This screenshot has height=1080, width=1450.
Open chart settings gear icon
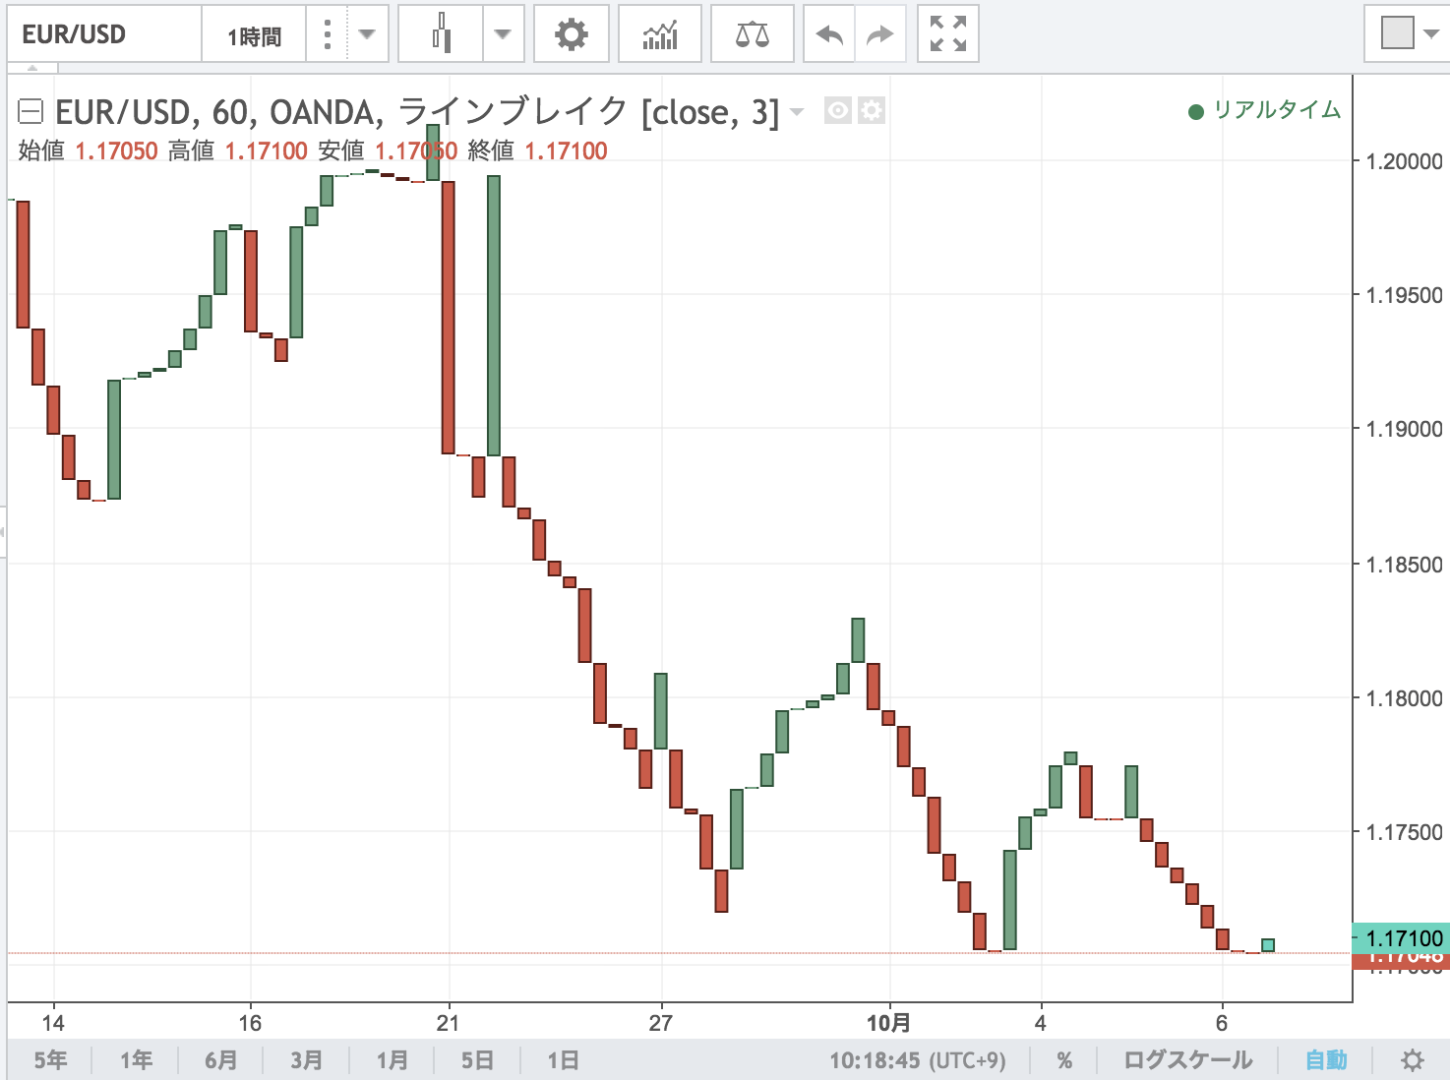click(x=572, y=34)
